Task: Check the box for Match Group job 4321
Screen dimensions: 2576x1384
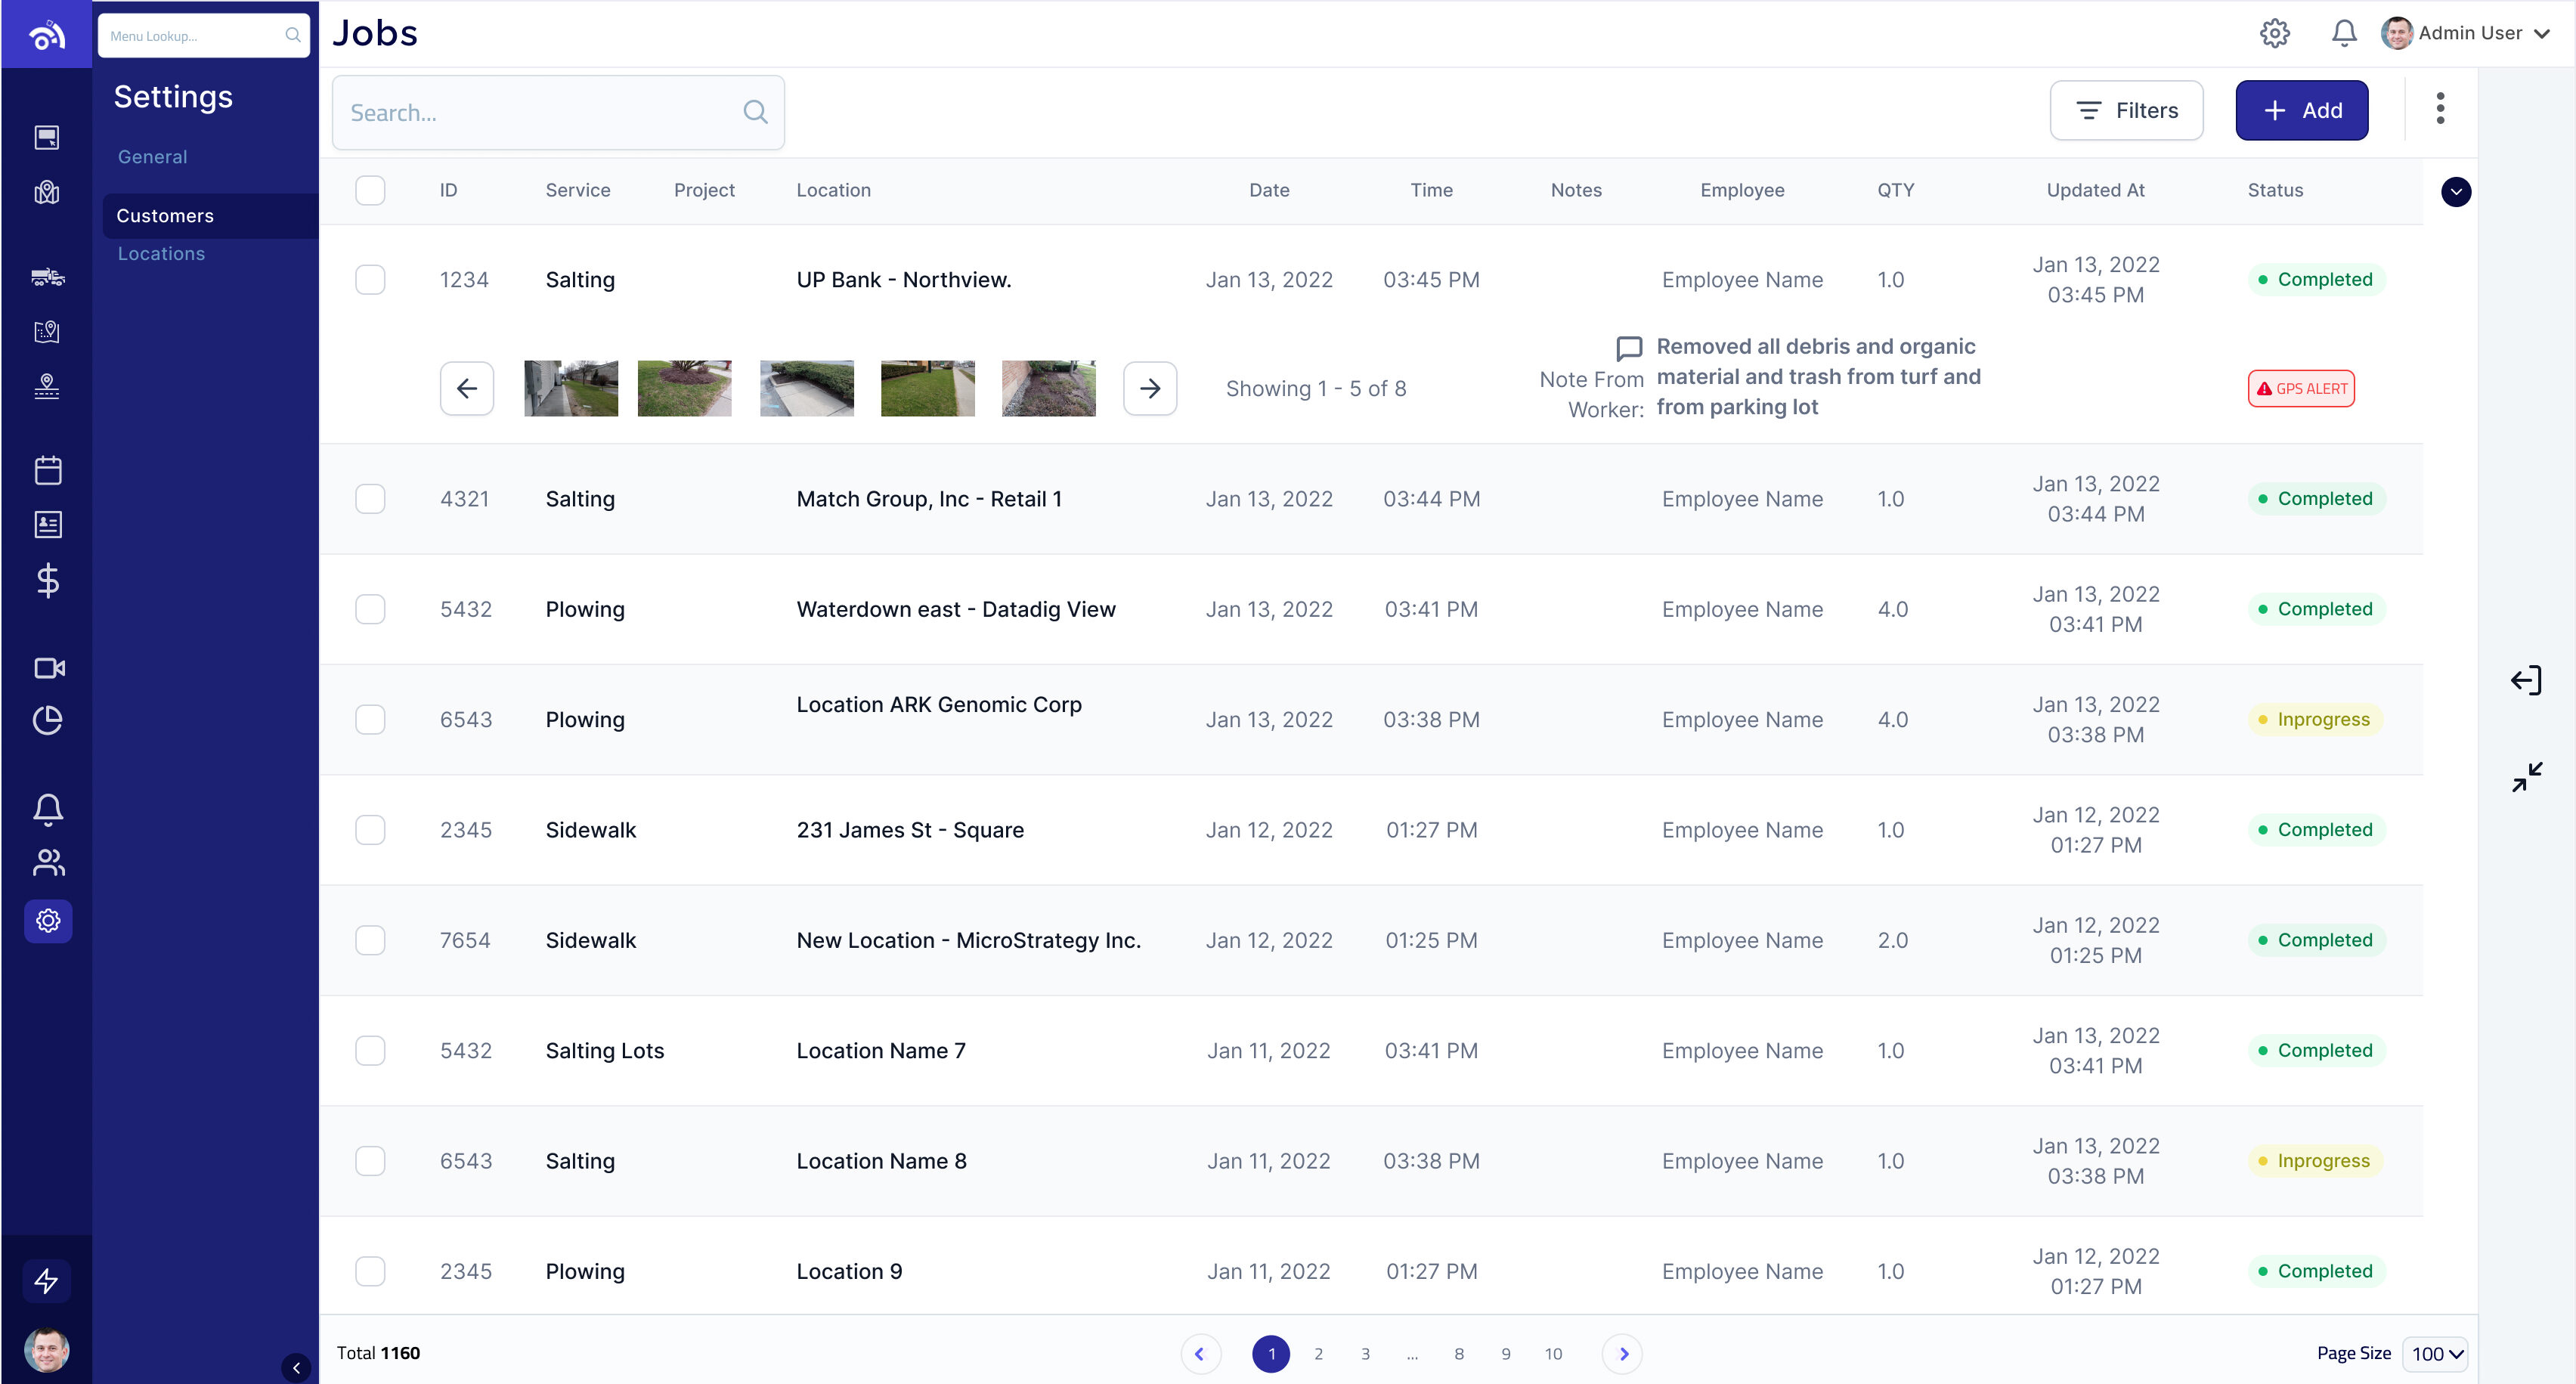Action: 370,498
